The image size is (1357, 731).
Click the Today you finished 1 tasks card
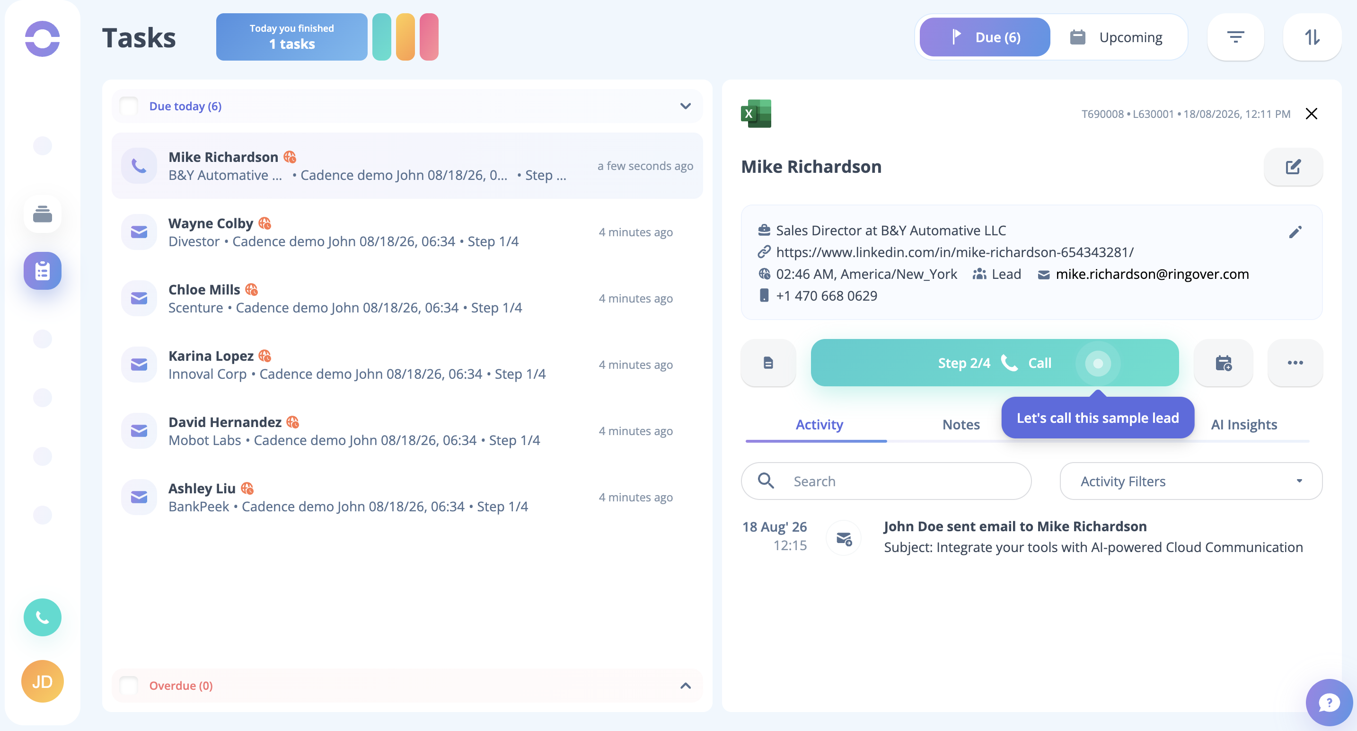pos(292,37)
